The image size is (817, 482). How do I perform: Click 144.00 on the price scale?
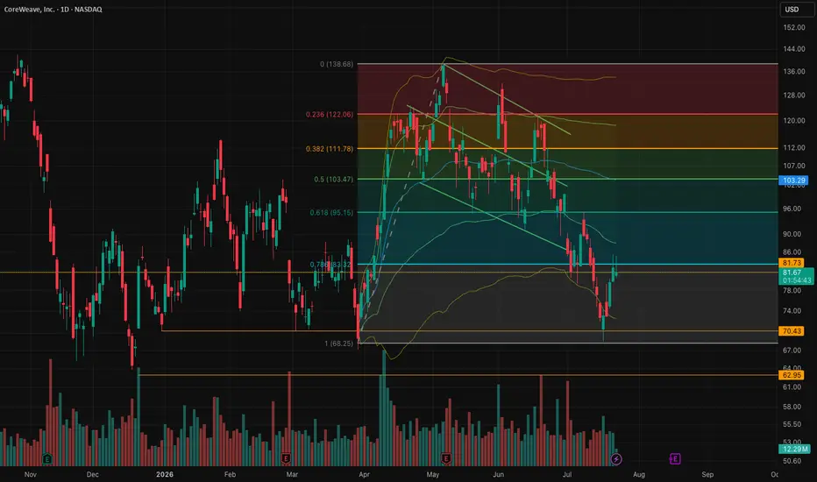(794, 49)
